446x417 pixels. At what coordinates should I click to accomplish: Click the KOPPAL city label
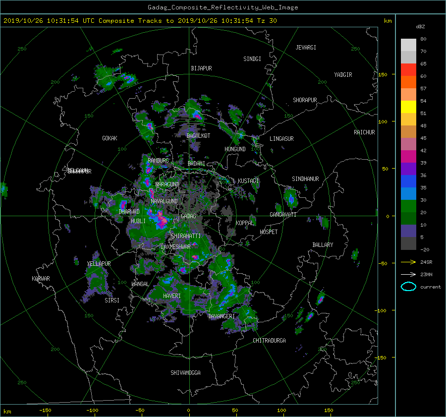point(245,223)
